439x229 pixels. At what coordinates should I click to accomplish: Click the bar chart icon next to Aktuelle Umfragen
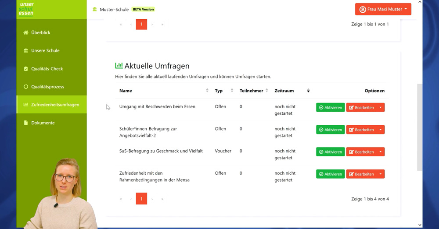(x=119, y=66)
